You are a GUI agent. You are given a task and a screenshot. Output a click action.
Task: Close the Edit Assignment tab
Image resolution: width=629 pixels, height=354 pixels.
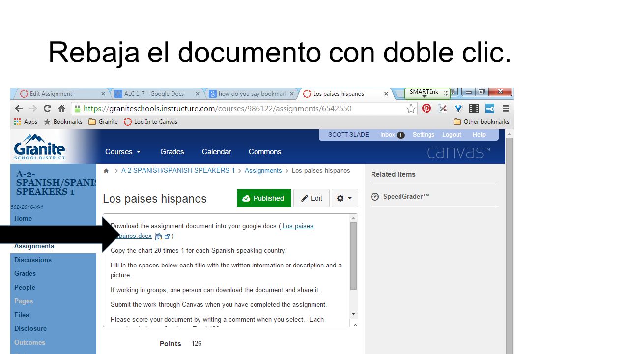pyautogui.click(x=103, y=94)
